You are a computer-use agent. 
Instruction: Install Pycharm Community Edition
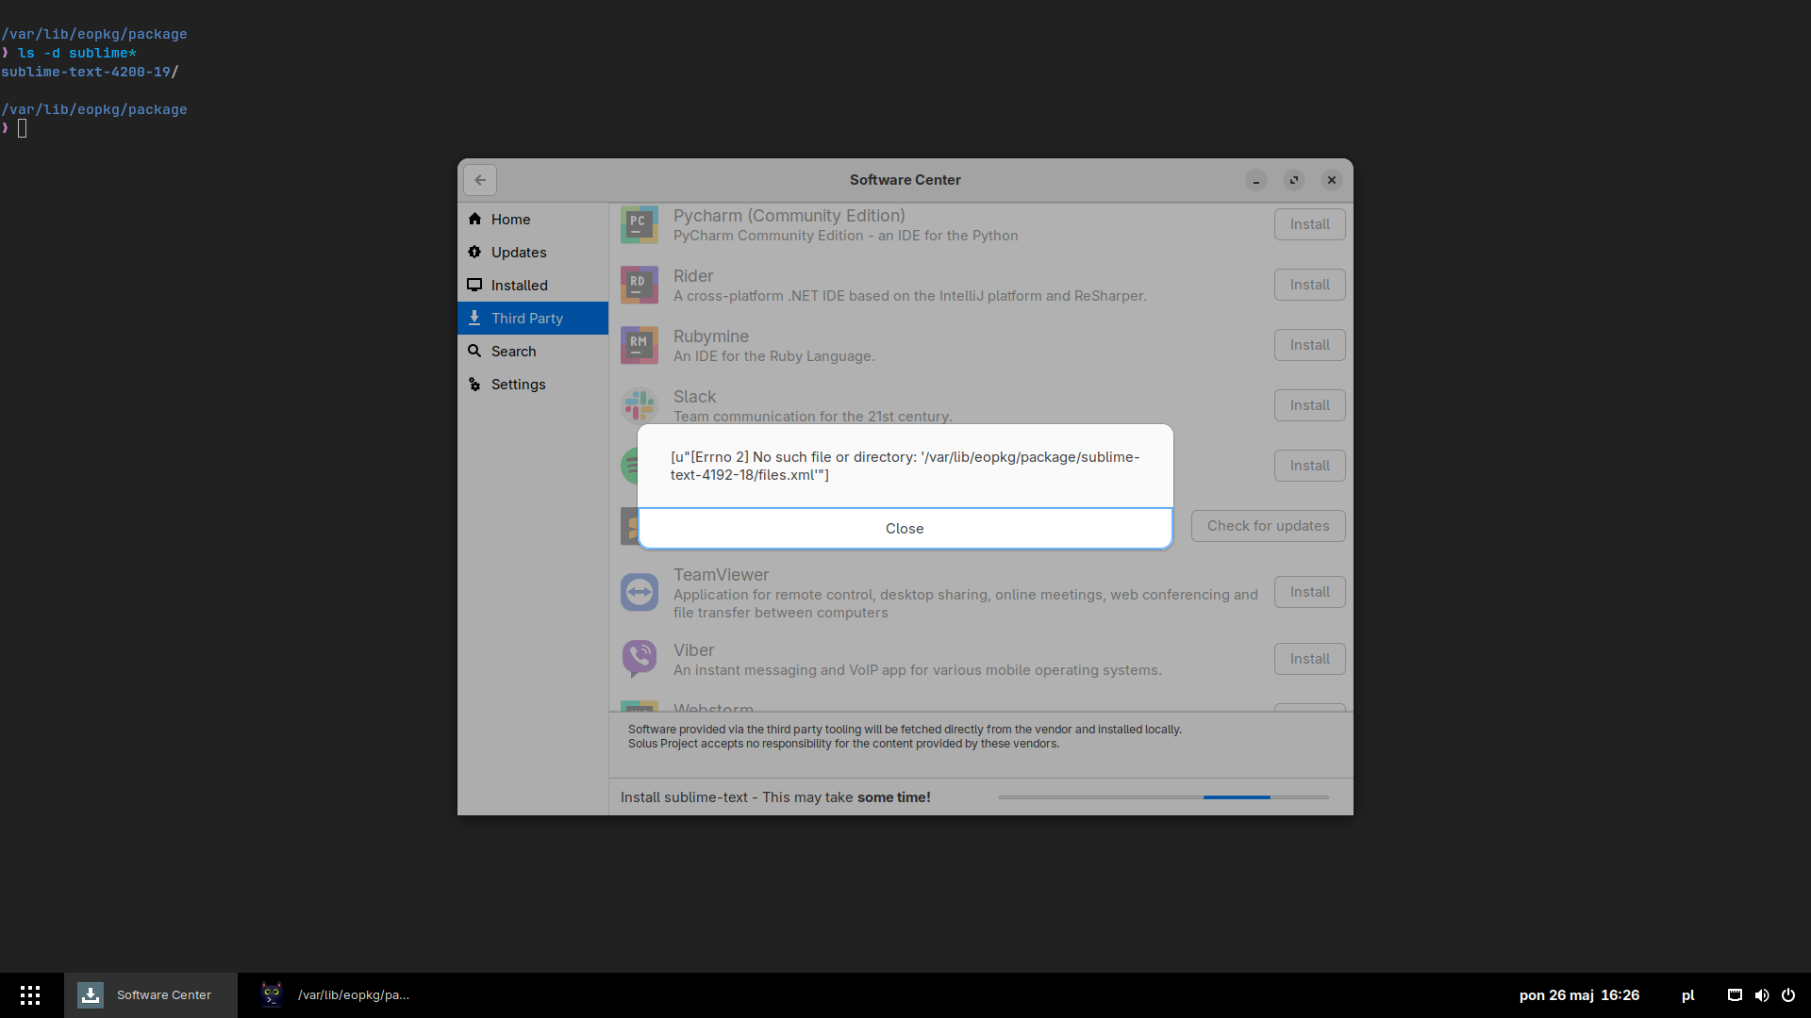coord(1309,224)
